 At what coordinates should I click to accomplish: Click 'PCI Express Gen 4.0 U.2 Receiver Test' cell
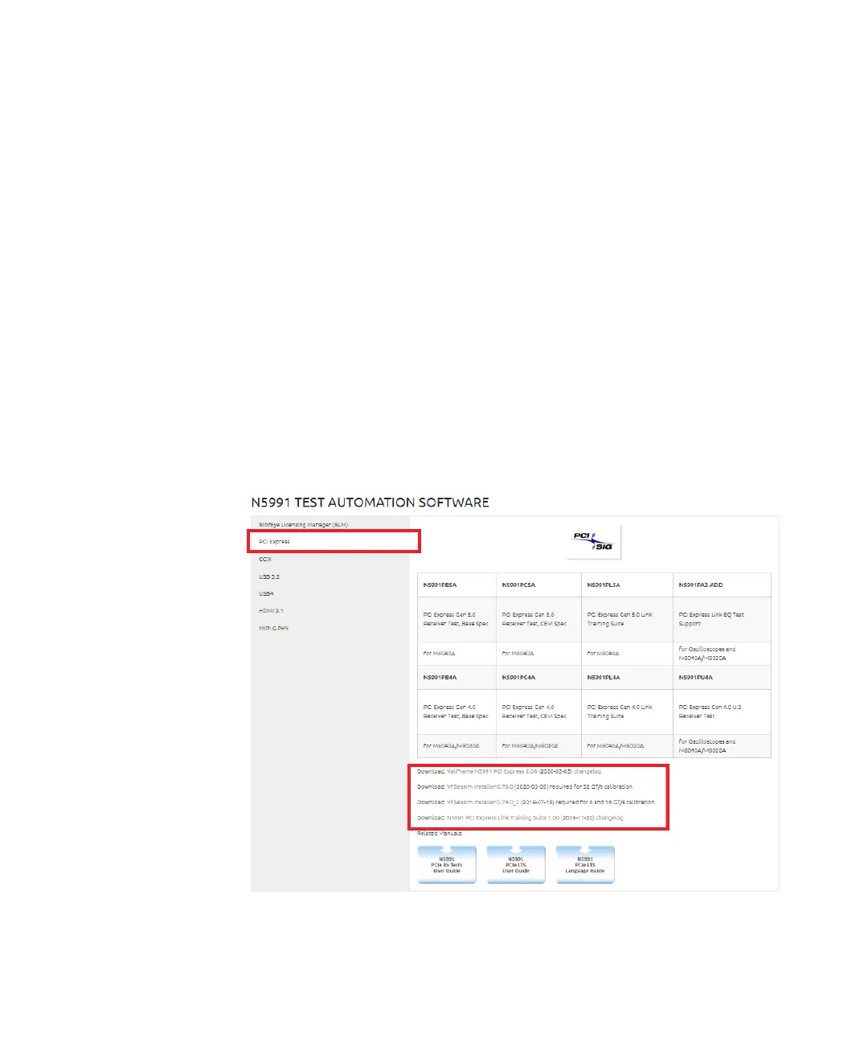[x=722, y=712]
